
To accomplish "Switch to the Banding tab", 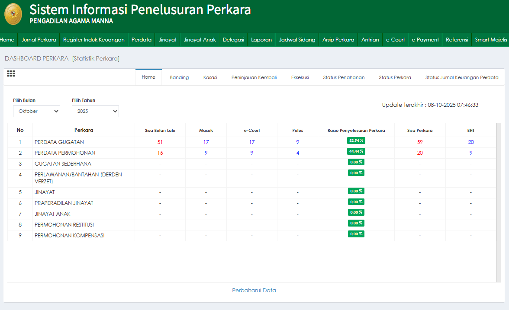I will point(179,77).
